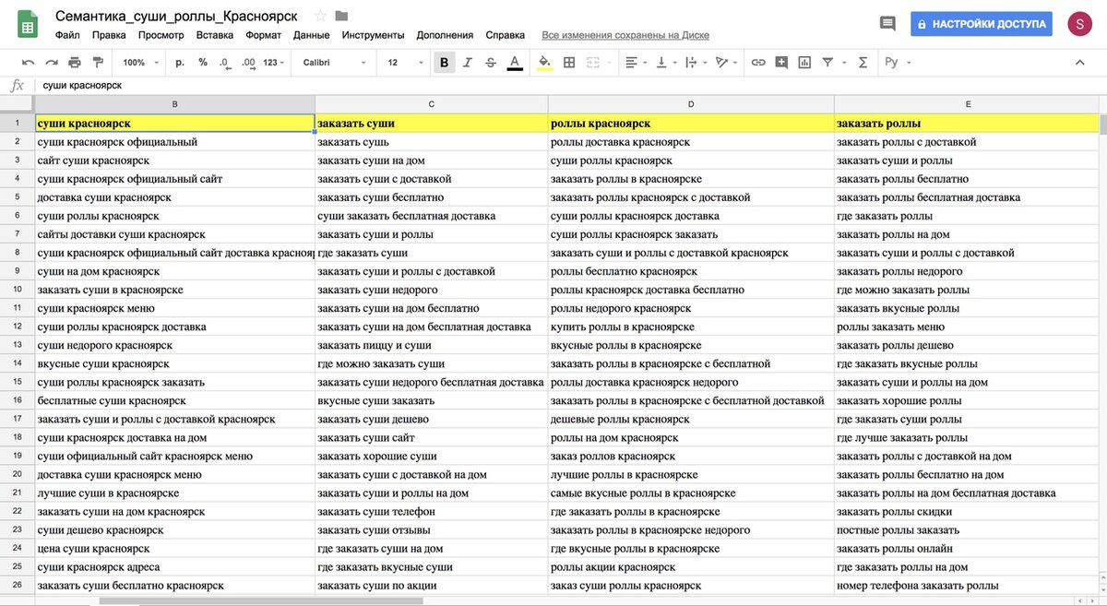Open the Google Sheets home icon

[28, 24]
